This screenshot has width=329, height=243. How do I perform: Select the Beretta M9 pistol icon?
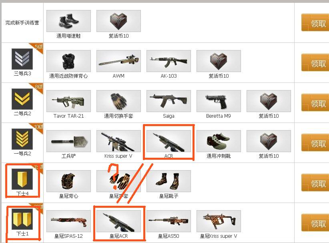pos(219,101)
